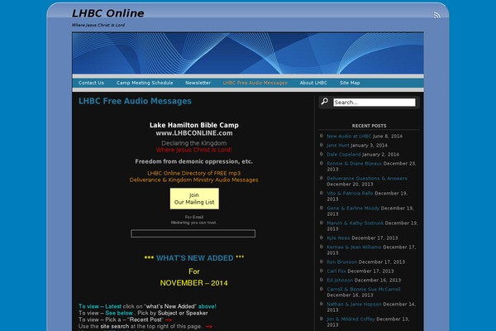Click 'Where Jesus Christ Is Lord' tagline
This screenshot has width=496, height=331.
98,25
